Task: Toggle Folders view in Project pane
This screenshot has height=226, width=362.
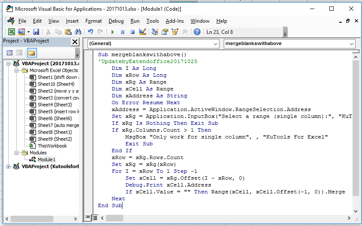Action: tap(32, 53)
